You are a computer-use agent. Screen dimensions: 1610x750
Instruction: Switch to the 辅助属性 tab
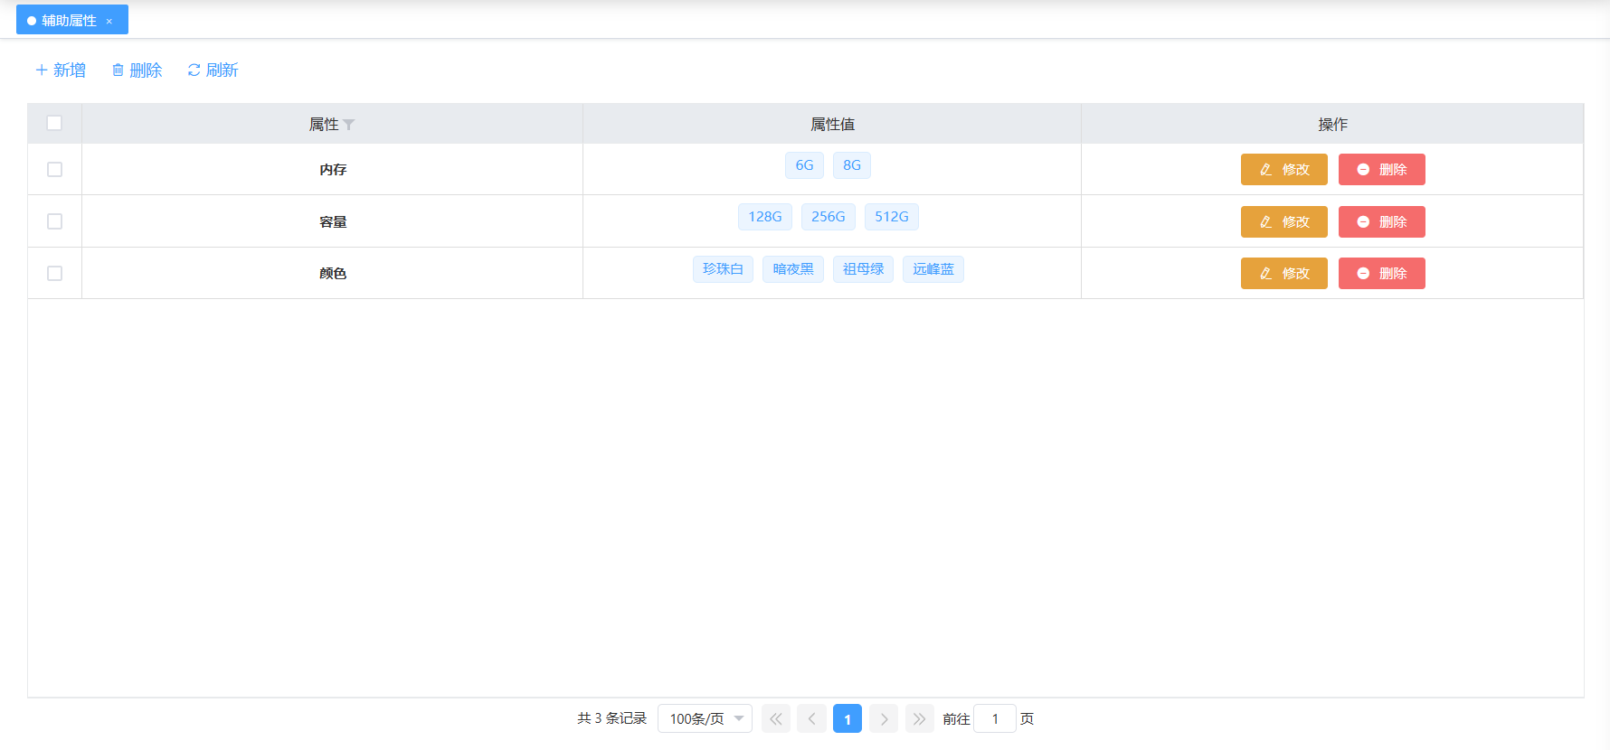point(69,21)
